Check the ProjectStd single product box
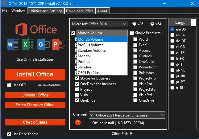 (x=135, y=89)
